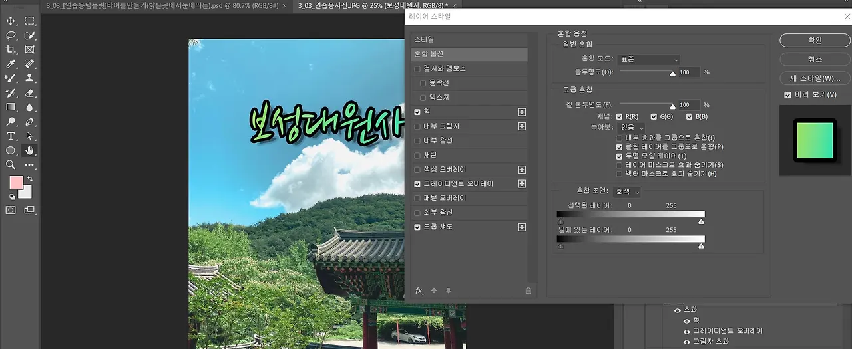Click the 불투명도(O) slider handle
Viewport: 852px width, 349px height.
coord(672,74)
